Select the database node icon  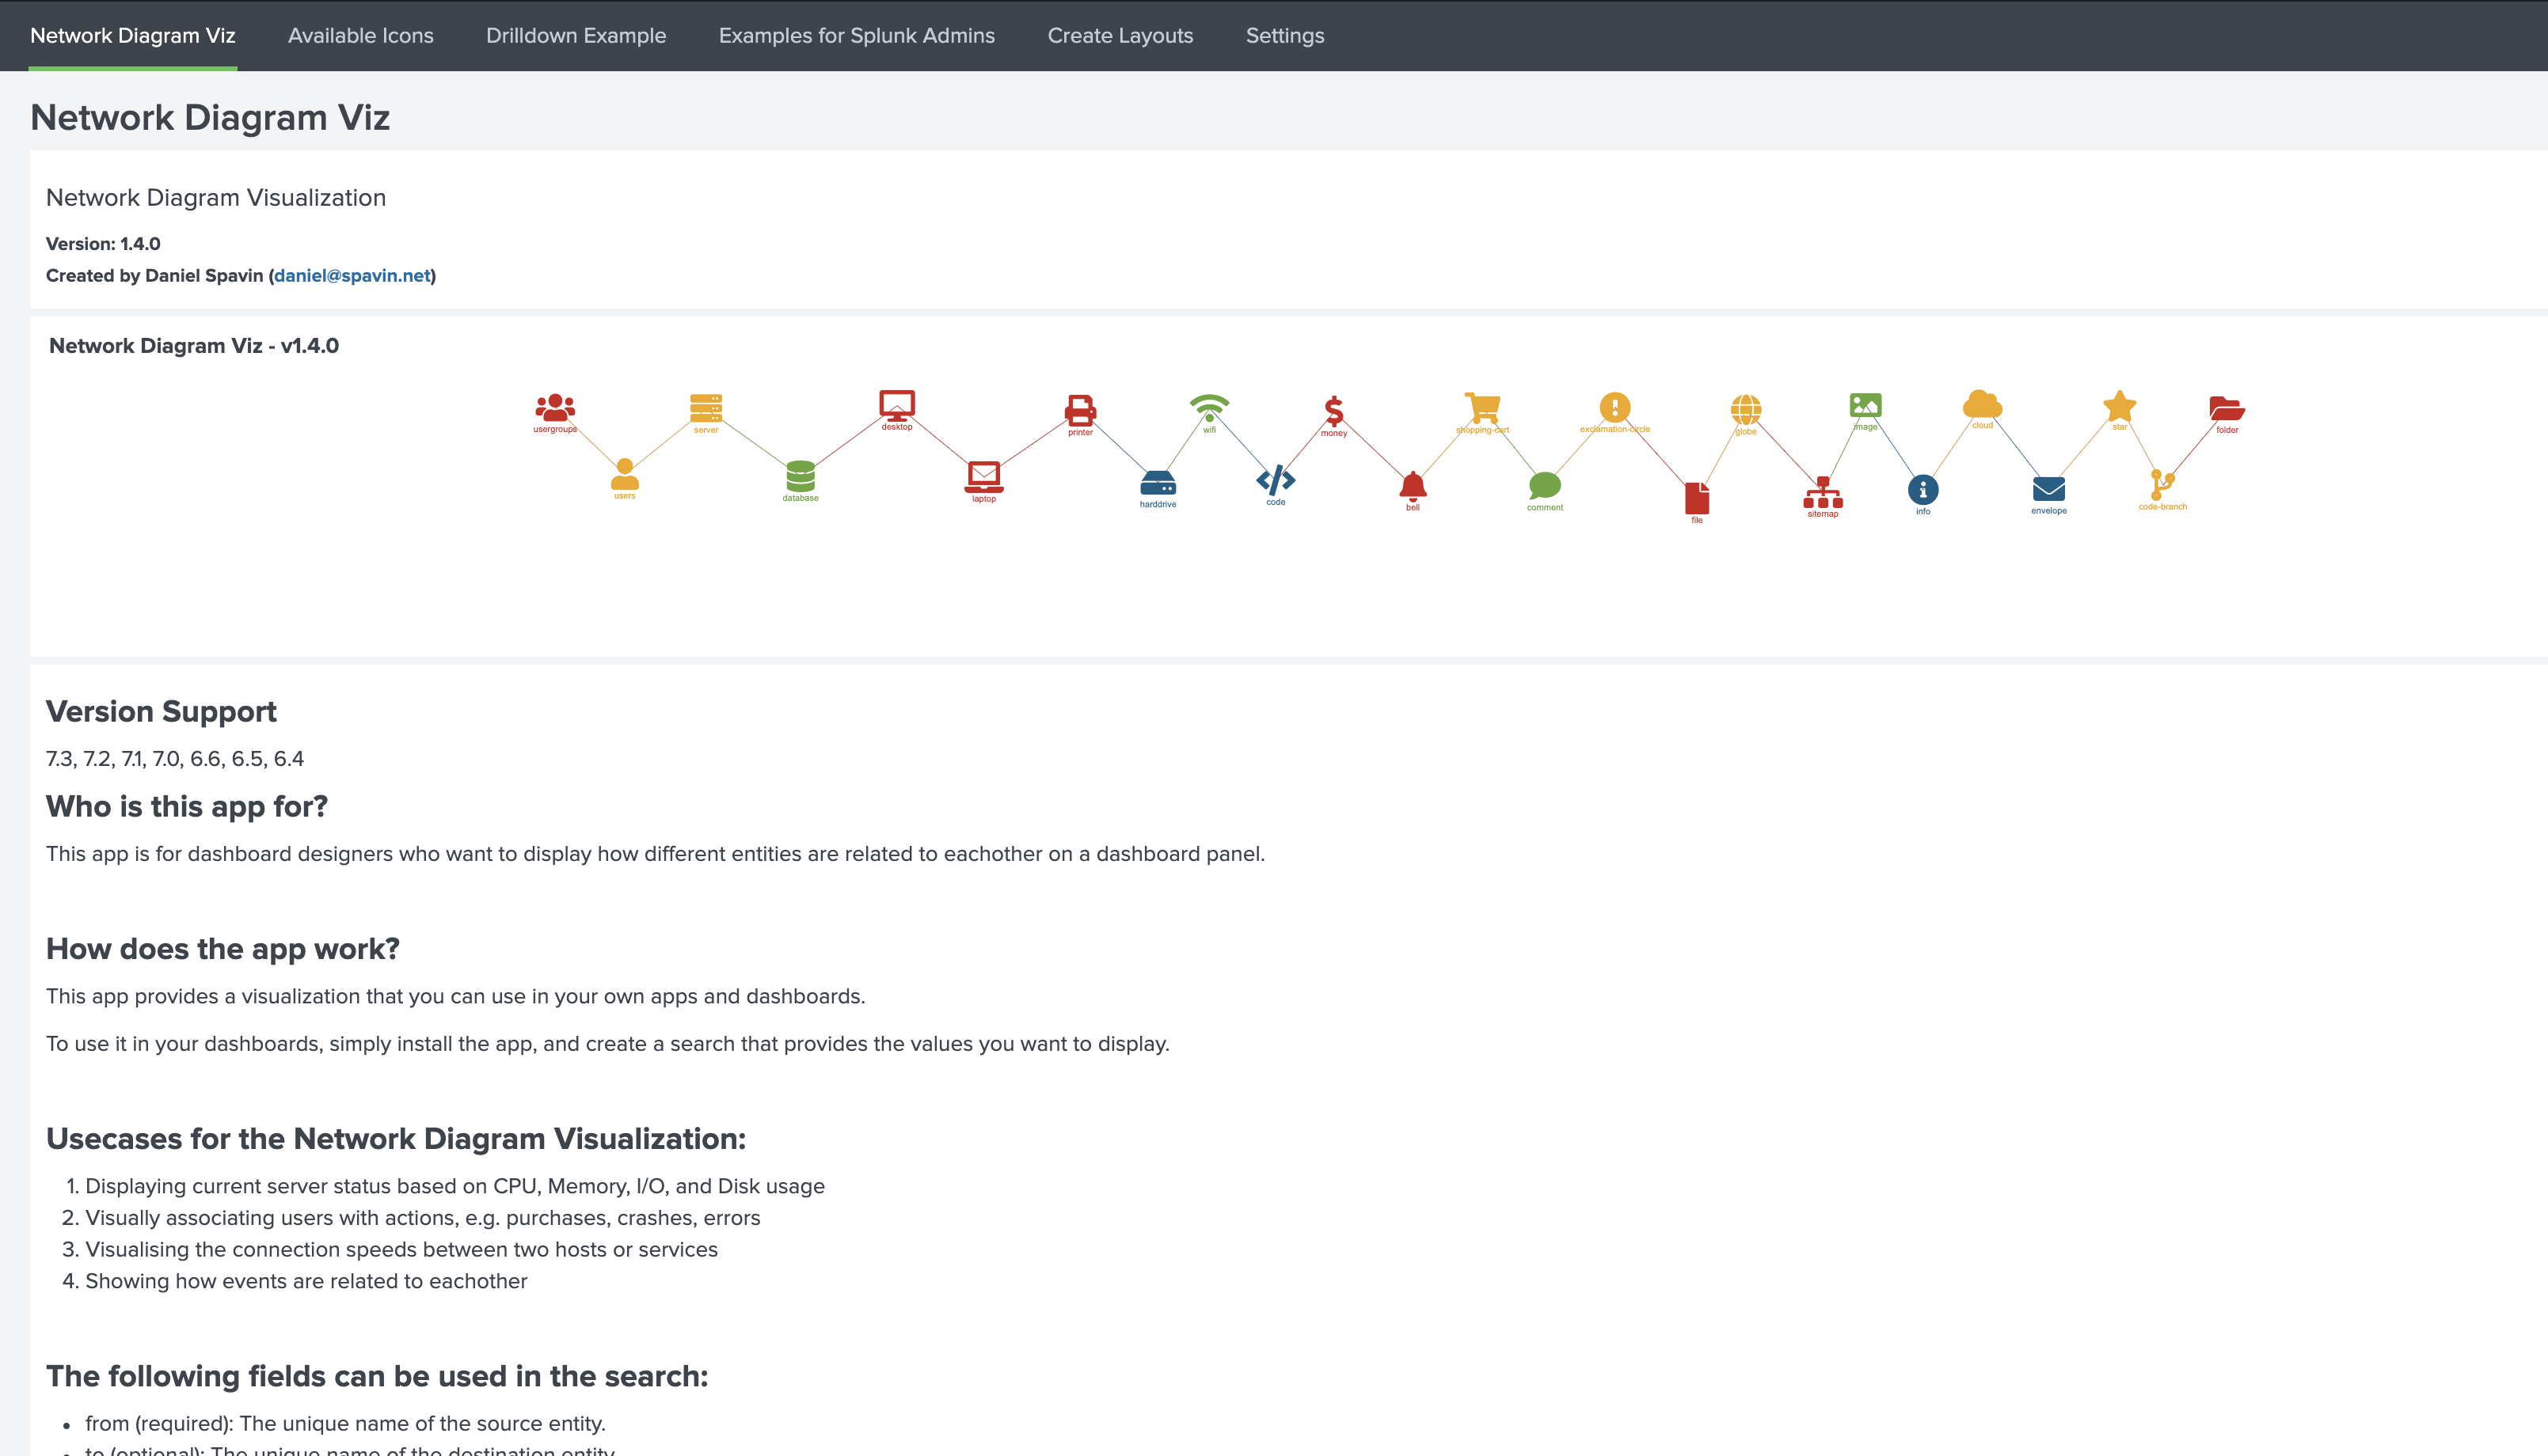coord(801,475)
